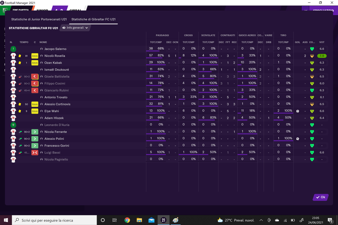Click the SPOGLIATOIO button behind the dialog
Viewport: 338px width, 225px height.
coord(323,10)
